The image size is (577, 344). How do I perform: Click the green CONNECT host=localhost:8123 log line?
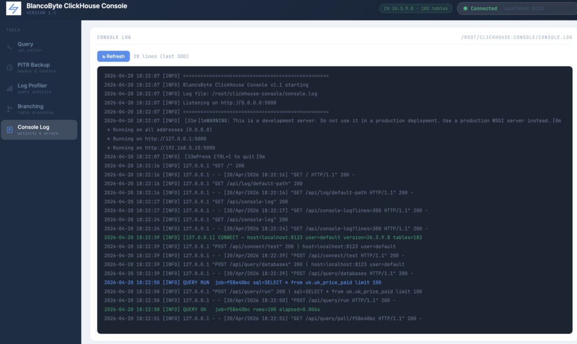click(263, 238)
